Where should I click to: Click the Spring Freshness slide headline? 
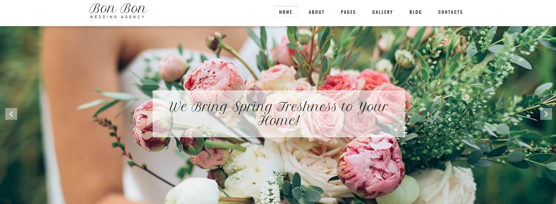(278, 114)
